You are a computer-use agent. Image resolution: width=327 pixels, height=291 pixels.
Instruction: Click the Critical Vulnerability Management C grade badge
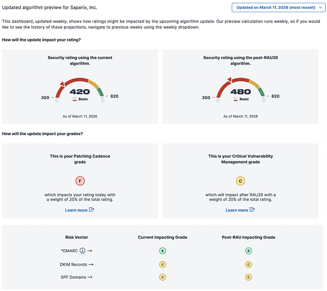tap(240, 181)
